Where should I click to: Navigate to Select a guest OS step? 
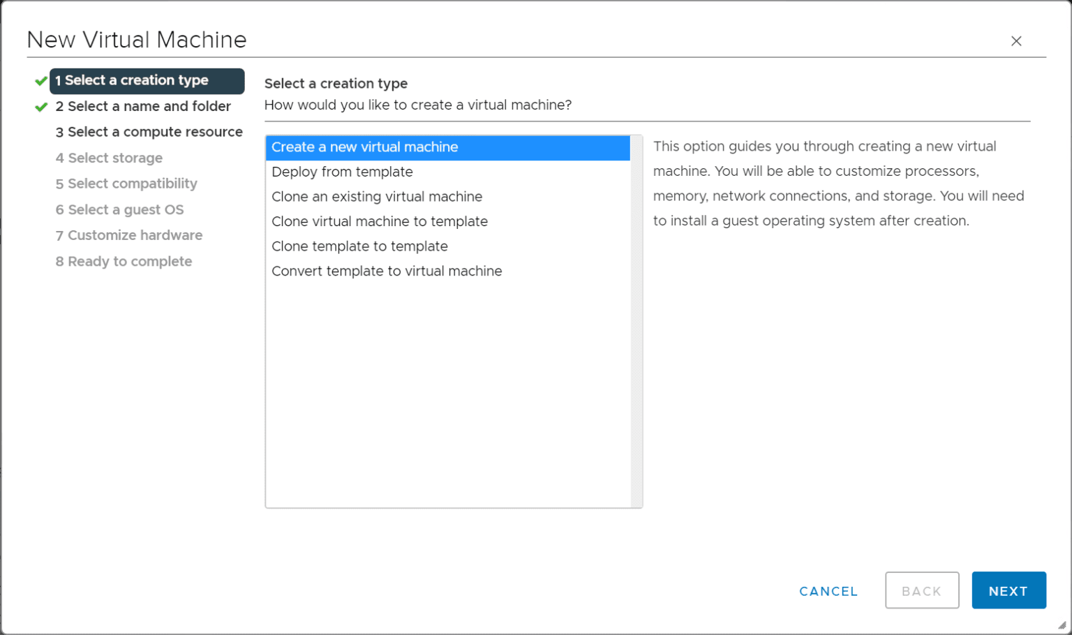pos(120,209)
